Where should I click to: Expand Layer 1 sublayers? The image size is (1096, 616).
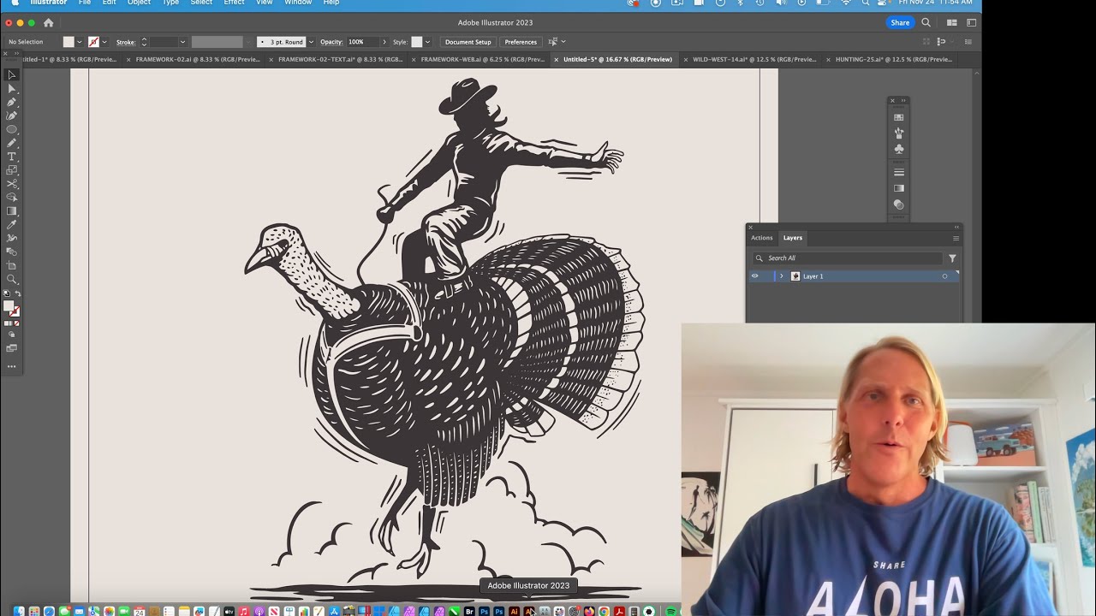tap(781, 276)
